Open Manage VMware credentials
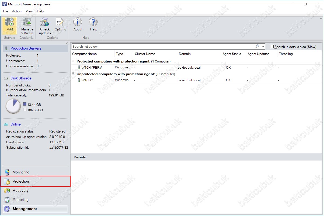 click(27, 26)
